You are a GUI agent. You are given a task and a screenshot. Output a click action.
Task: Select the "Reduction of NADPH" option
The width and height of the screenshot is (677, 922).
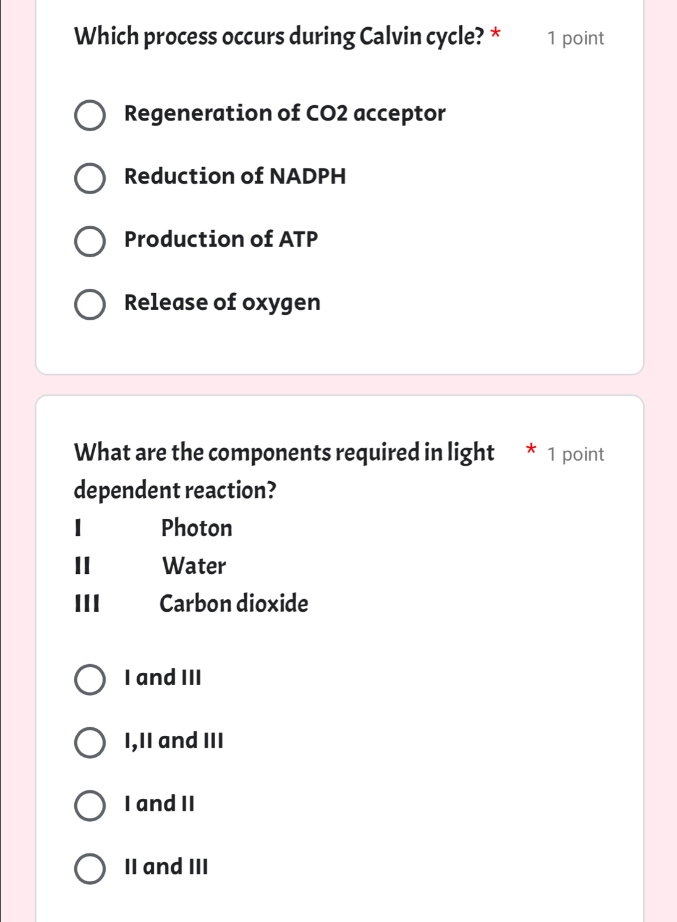90,177
